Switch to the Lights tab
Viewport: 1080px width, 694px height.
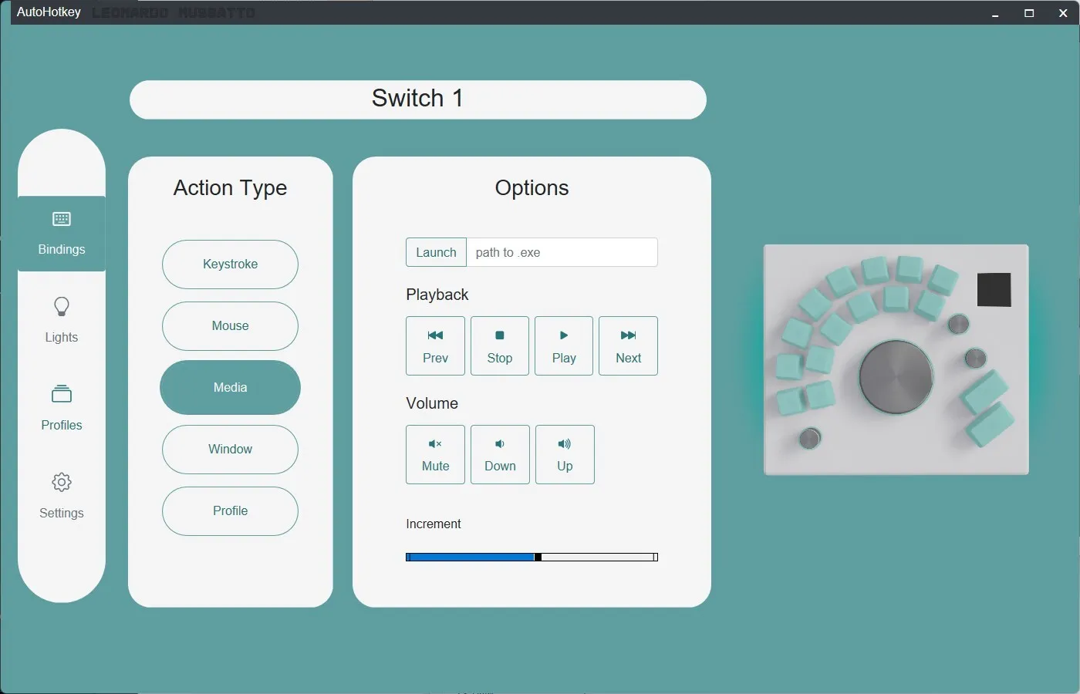(61, 320)
